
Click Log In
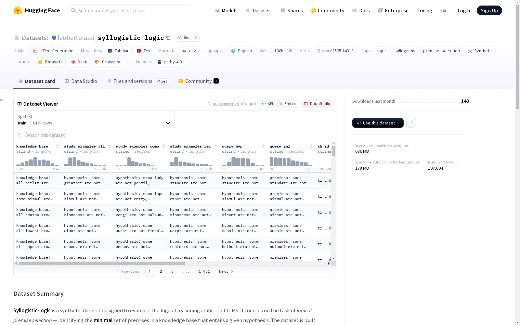pos(464,10)
